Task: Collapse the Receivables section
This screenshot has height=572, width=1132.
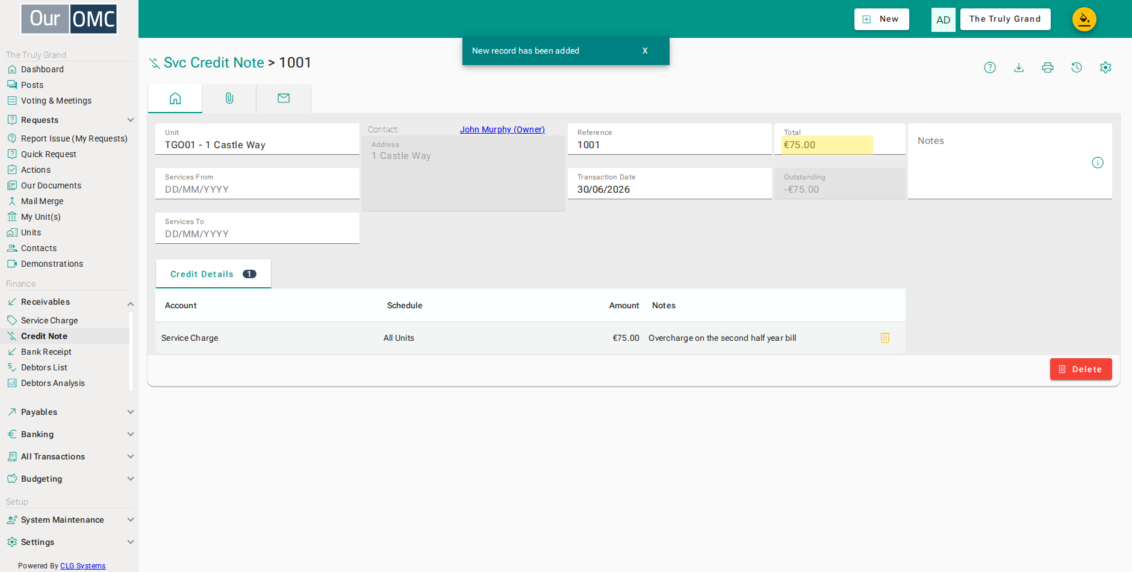Action: [131, 303]
